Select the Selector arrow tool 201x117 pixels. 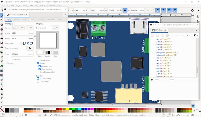tap(1, 16)
